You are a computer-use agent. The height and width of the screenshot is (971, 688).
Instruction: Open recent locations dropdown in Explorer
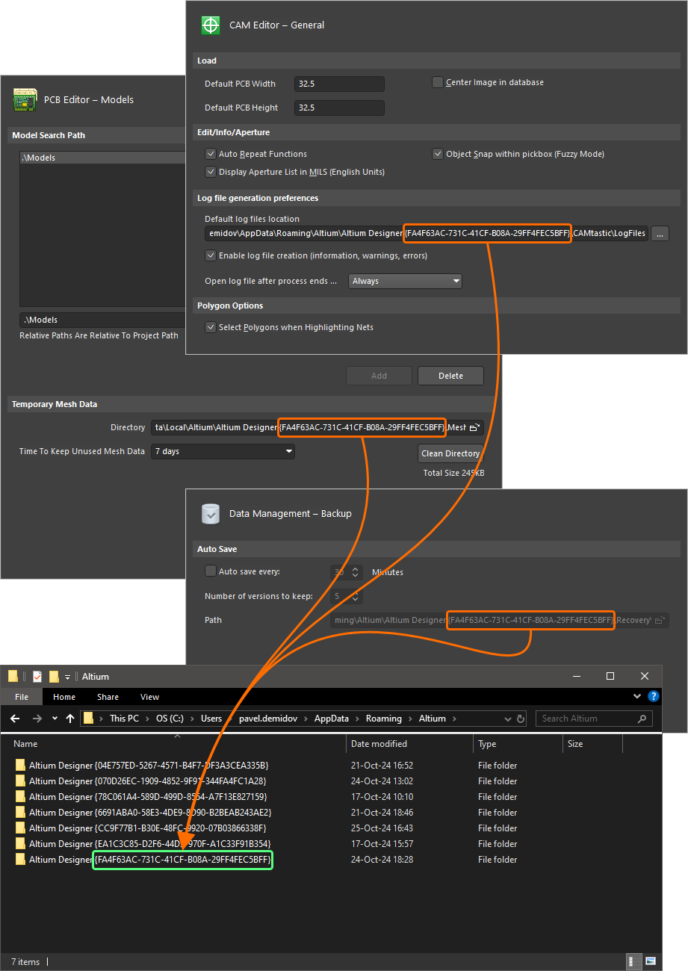point(54,719)
